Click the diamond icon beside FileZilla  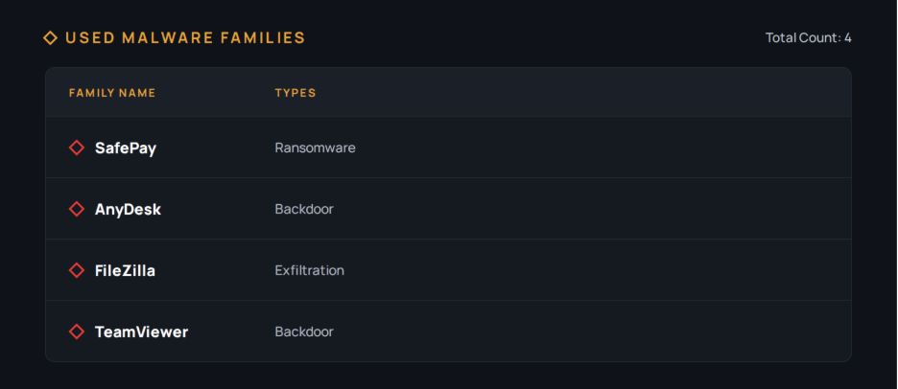pos(76,270)
